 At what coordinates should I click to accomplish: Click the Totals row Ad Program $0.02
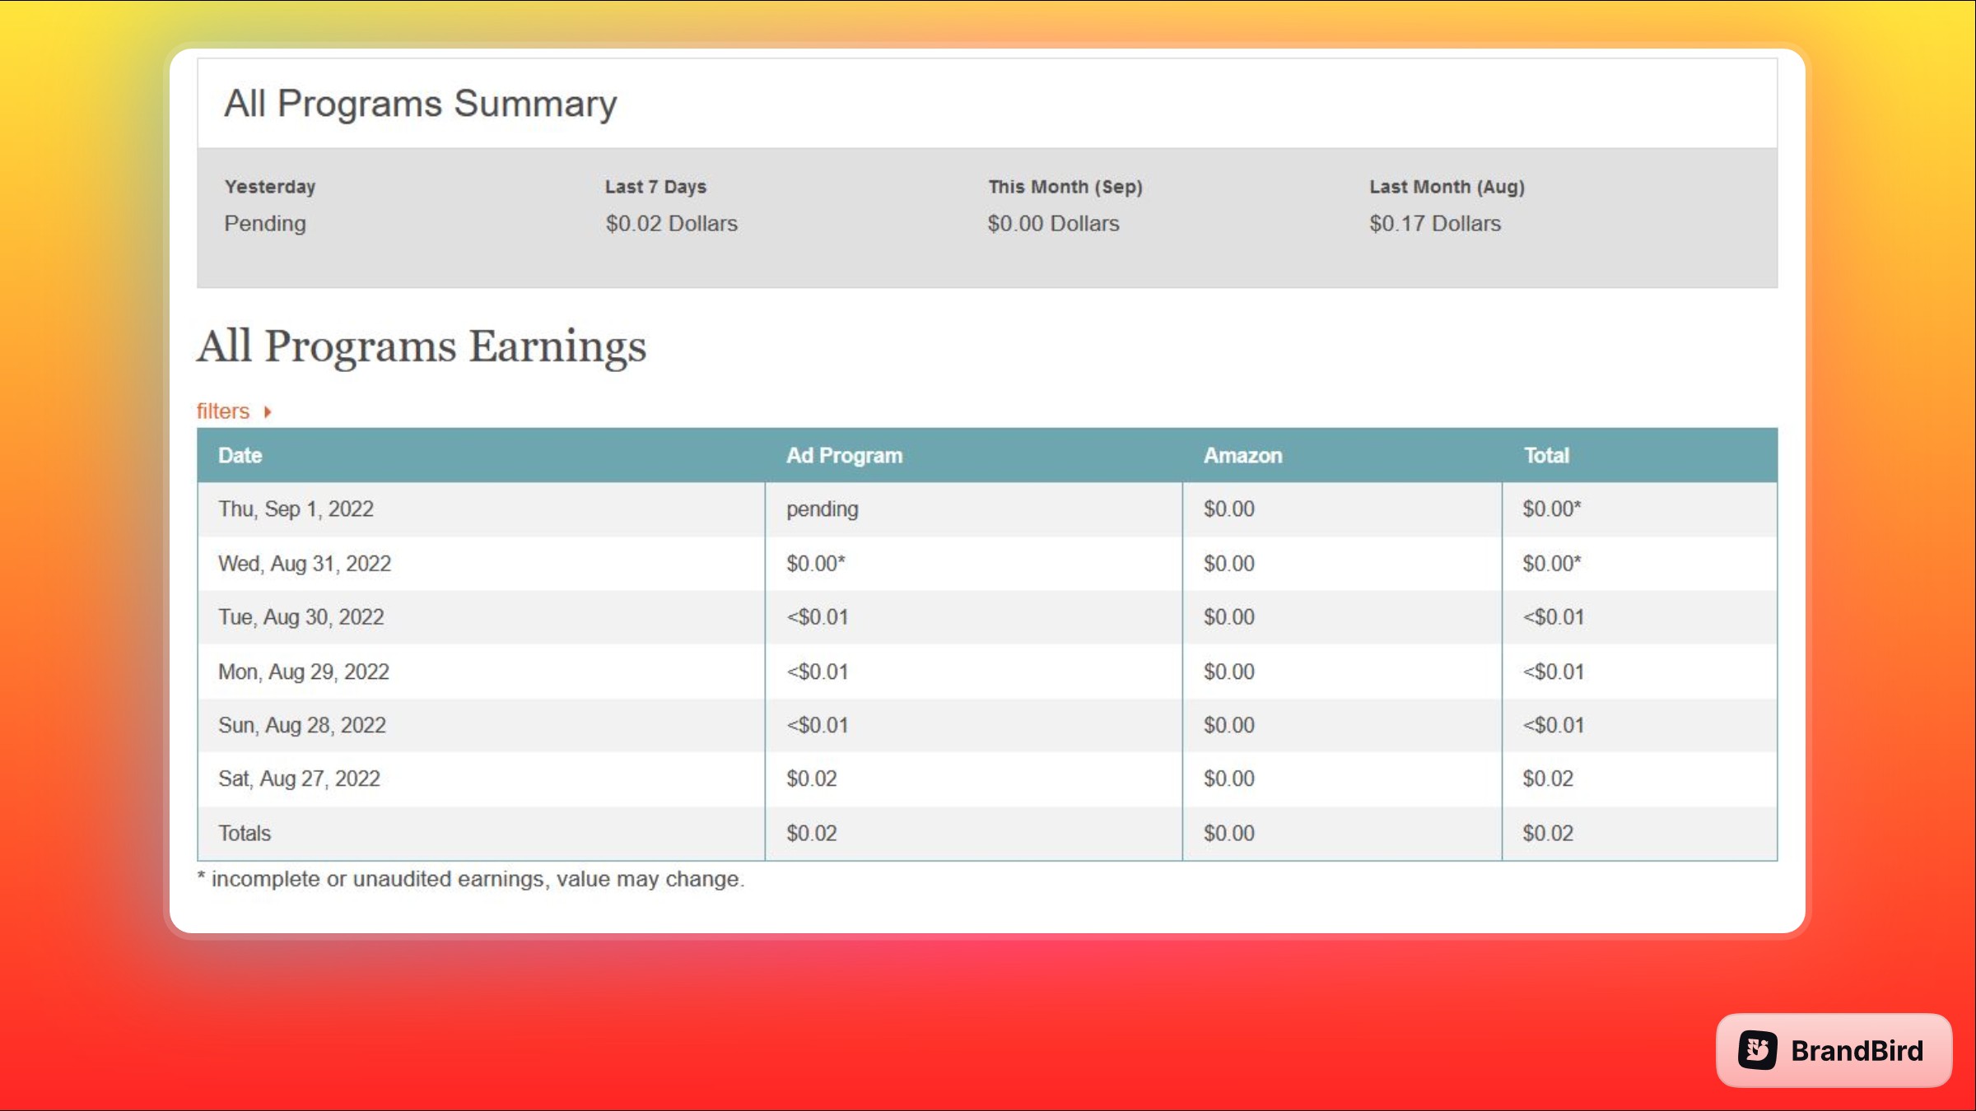(811, 833)
